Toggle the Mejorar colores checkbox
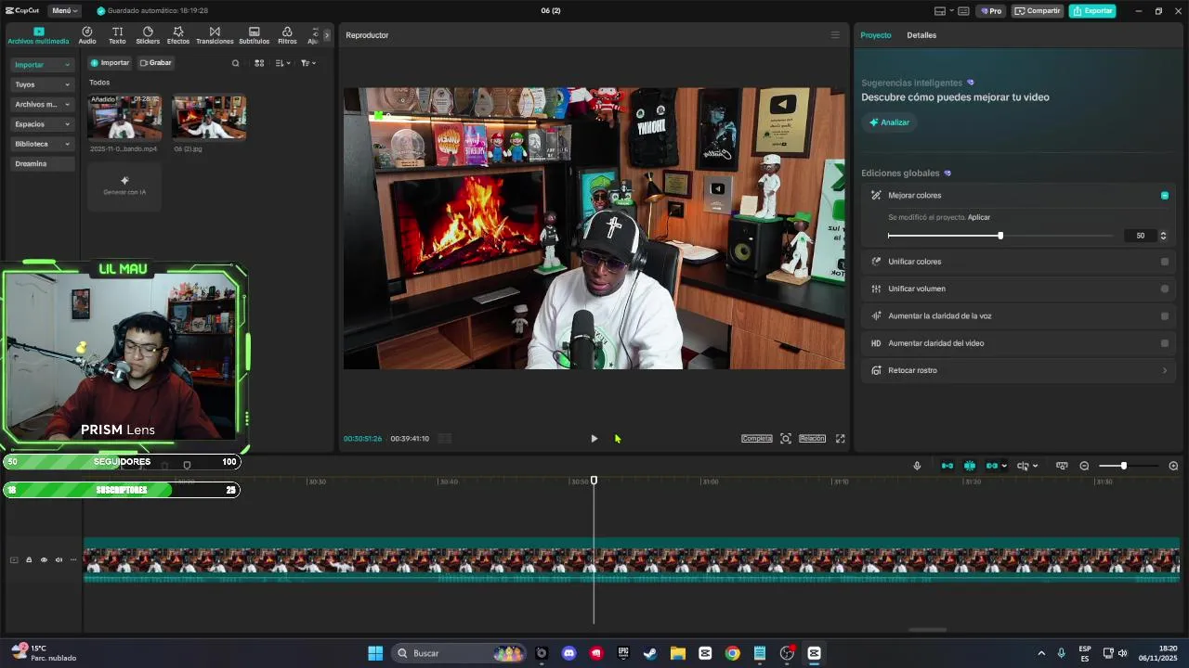This screenshot has height=668, width=1189. point(1165,196)
